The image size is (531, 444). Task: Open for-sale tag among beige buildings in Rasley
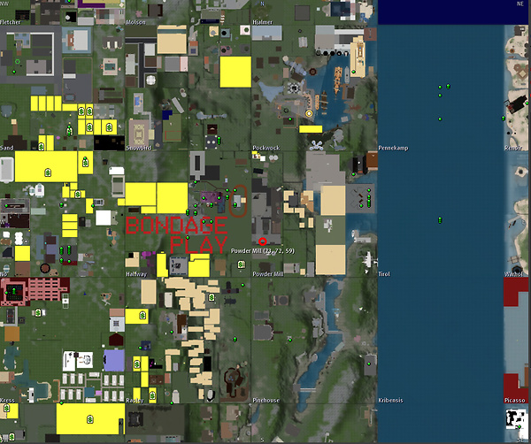click(x=212, y=297)
